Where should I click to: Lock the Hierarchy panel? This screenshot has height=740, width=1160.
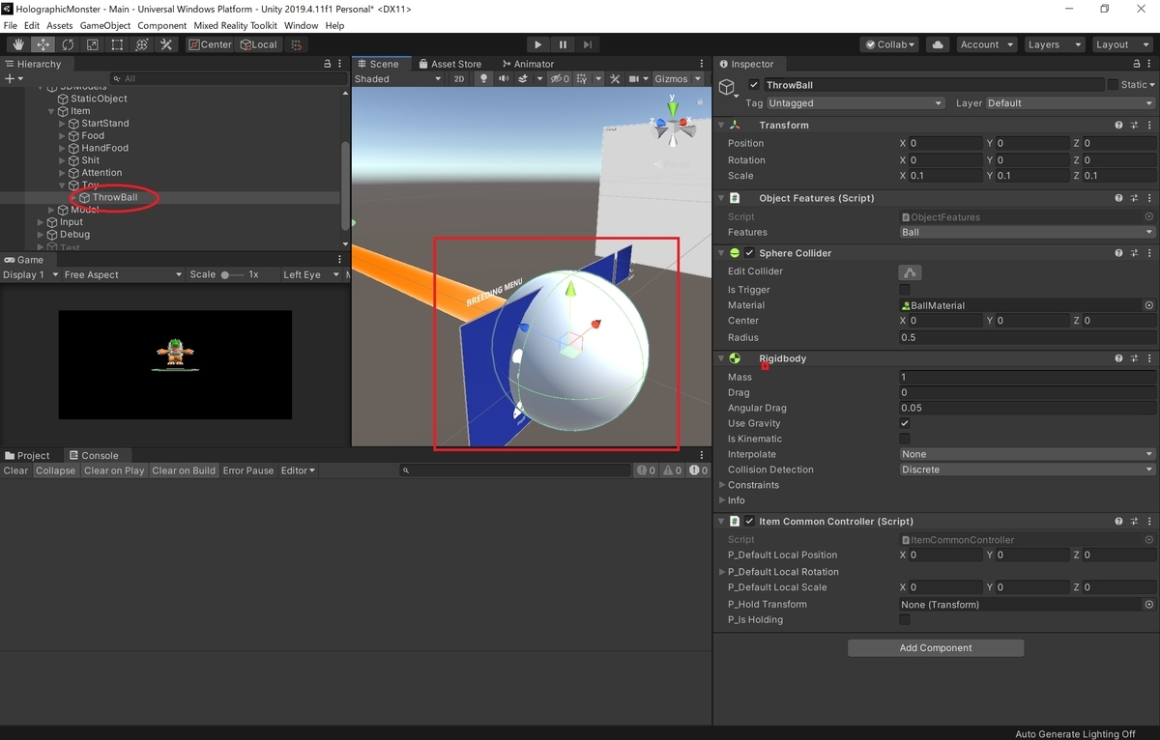(327, 64)
